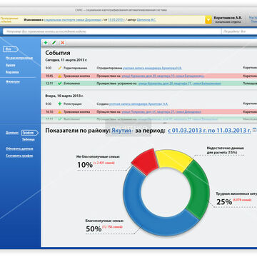Click the green checkmark icon in the 12:11 row
The width and height of the screenshot is (257, 257).
(x=60, y=84)
